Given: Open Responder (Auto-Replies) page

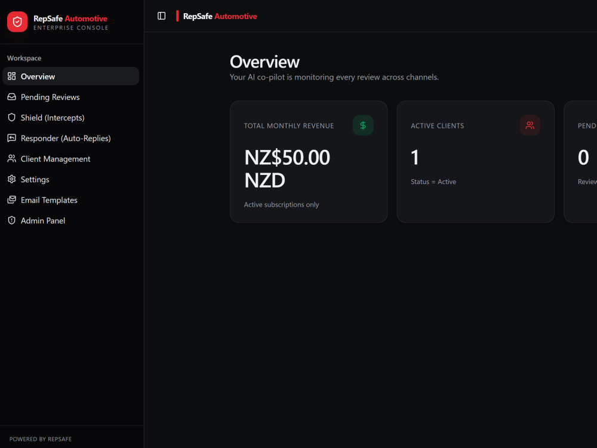Looking at the screenshot, I should pos(71,138).
